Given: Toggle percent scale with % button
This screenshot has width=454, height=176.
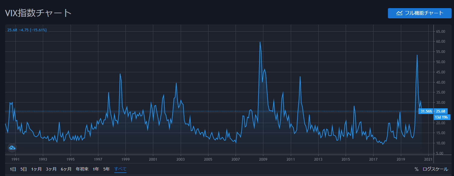Looking at the screenshot, I should pyautogui.click(x=417, y=169).
